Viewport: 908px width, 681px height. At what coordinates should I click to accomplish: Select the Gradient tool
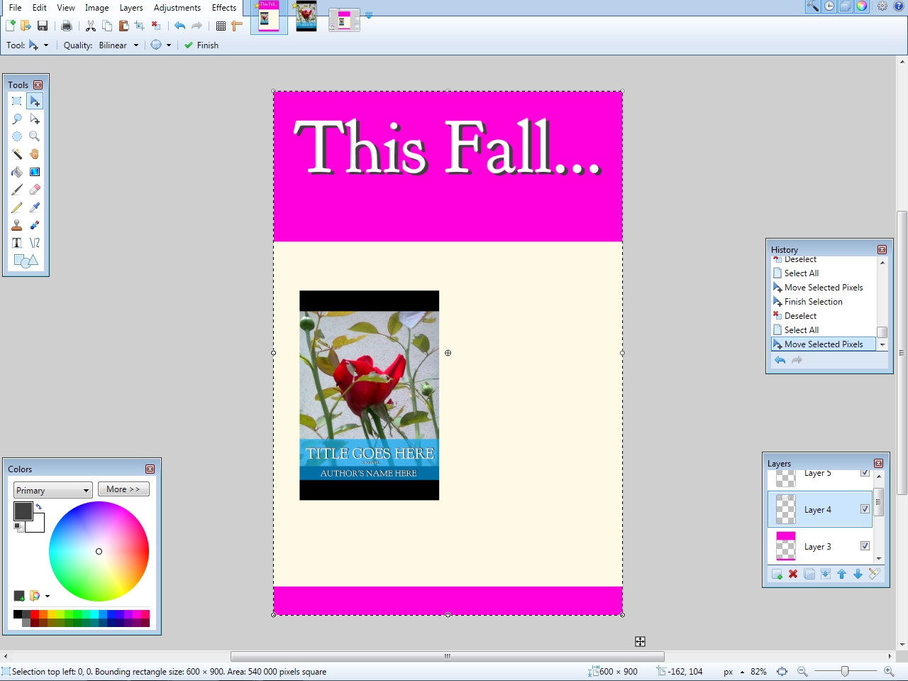pyautogui.click(x=34, y=172)
